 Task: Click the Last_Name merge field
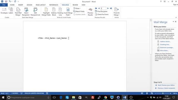62,38
